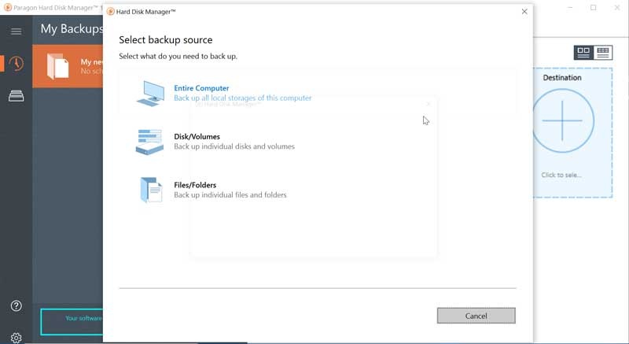Click the Disk/Volumes stacked drives icon
629x344 pixels.
(149, 142)
